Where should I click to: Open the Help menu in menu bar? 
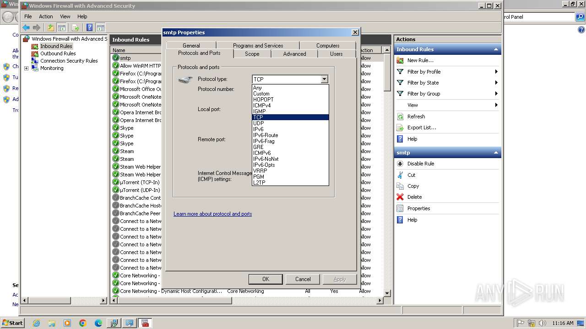82,16
